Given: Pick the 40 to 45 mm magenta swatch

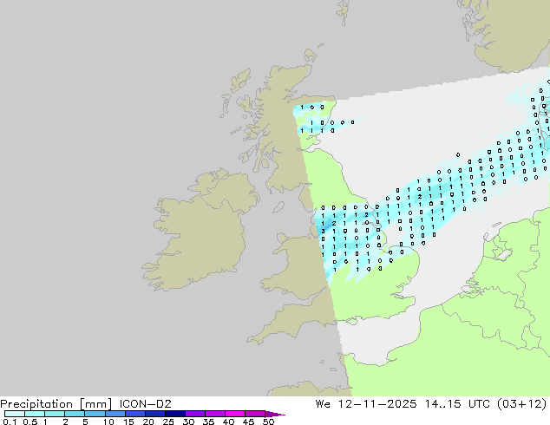Looking at the screenshot, I should 235,414.
